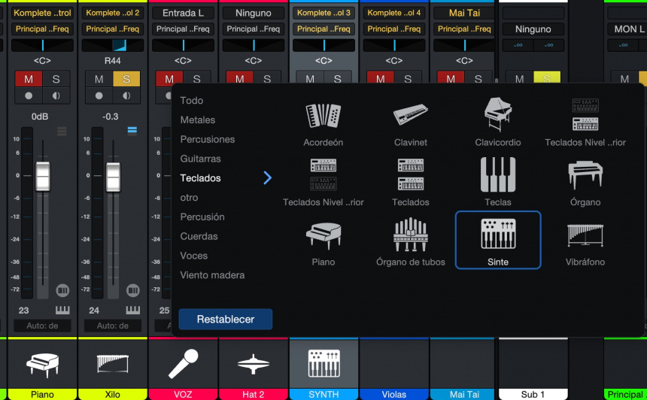Click the SYNTH channel synthesizer icon
The width and height of the screenshot is (647, 400).
click(324, 363)
